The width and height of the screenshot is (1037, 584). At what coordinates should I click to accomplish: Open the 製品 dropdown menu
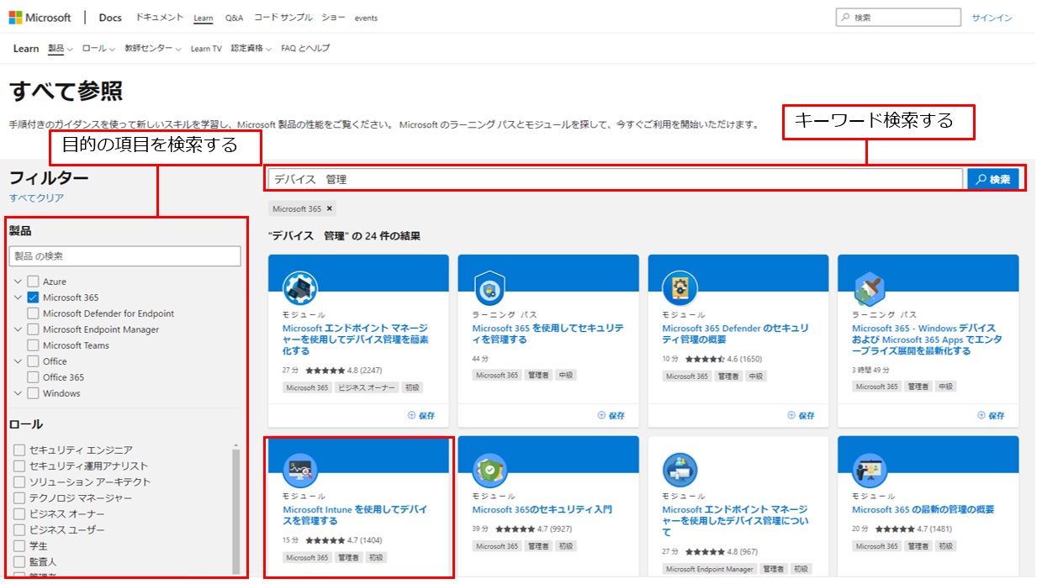pyautogui.click(x=60, y=49)
